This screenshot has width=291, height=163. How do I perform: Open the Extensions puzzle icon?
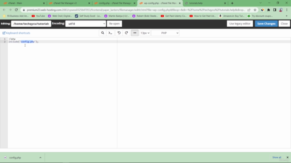click(269, 10)
